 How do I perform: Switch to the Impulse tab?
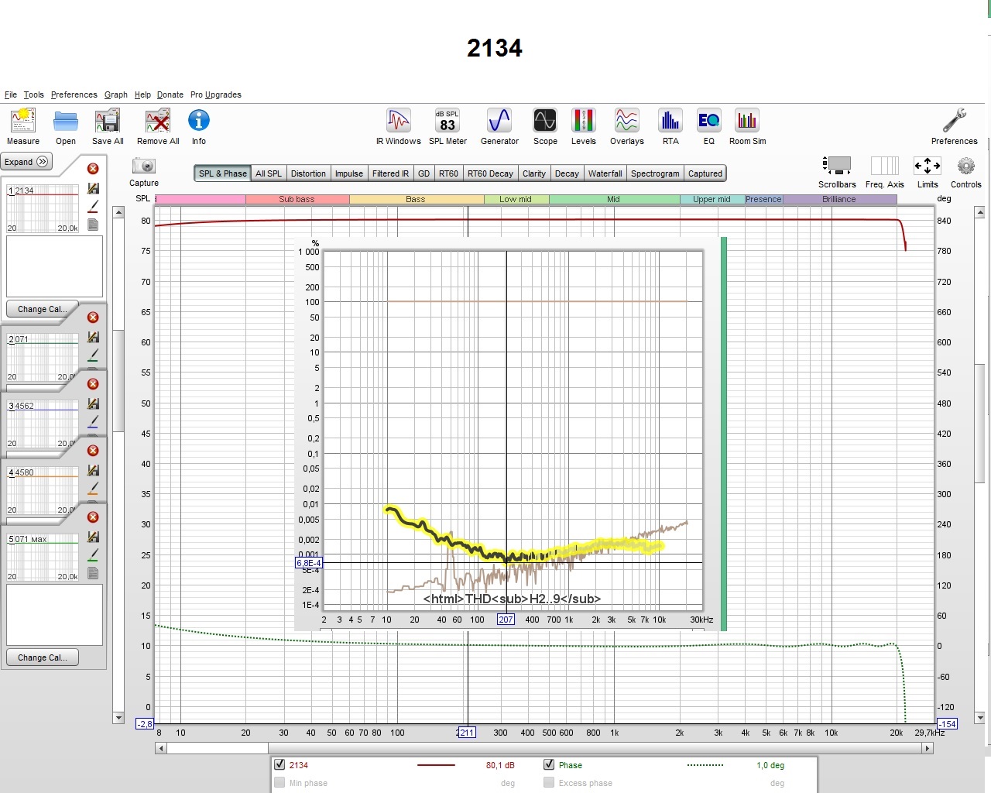click(348, 173)
